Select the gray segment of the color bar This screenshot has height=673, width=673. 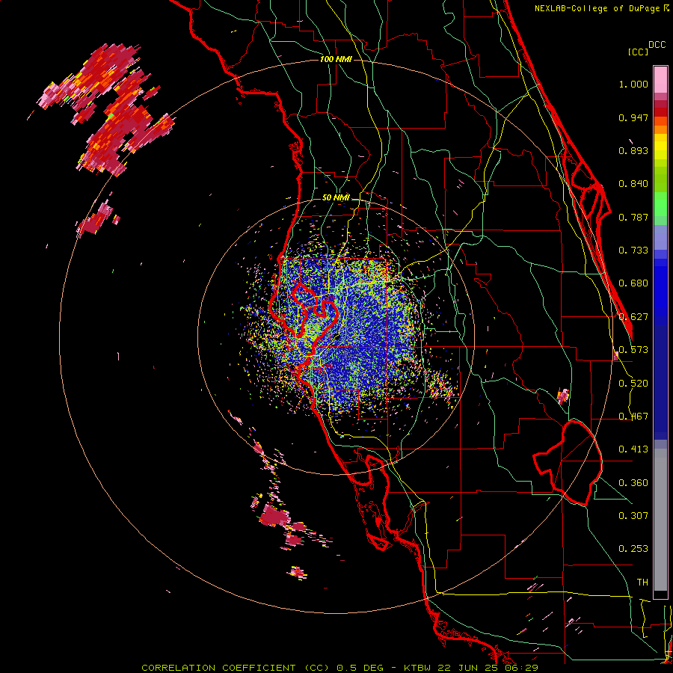[660, 520]
